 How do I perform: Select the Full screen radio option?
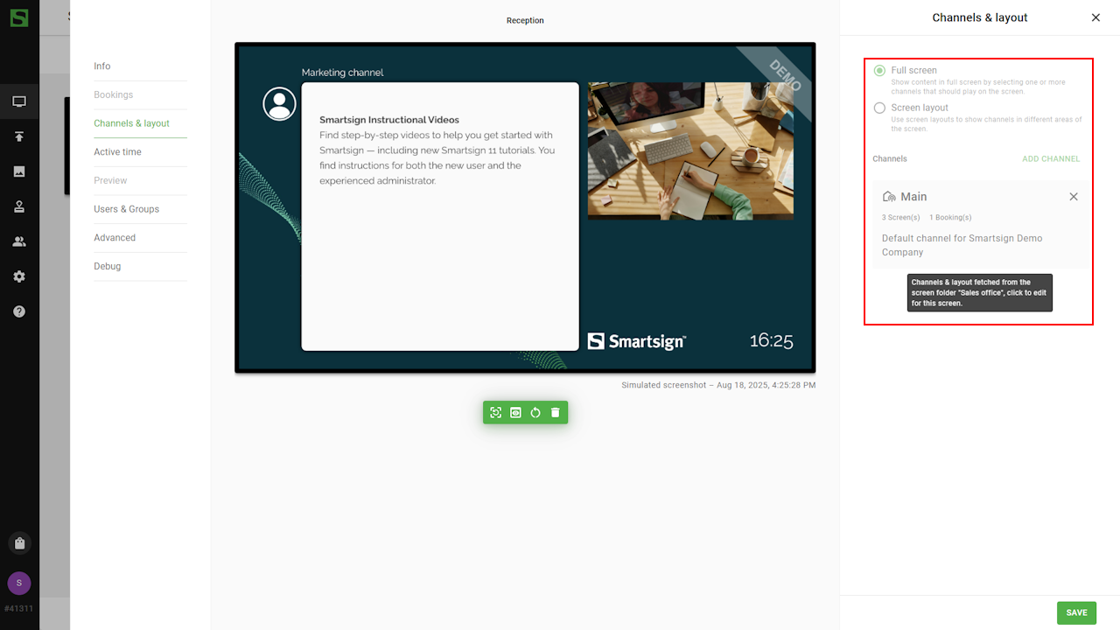pos(879,71)
